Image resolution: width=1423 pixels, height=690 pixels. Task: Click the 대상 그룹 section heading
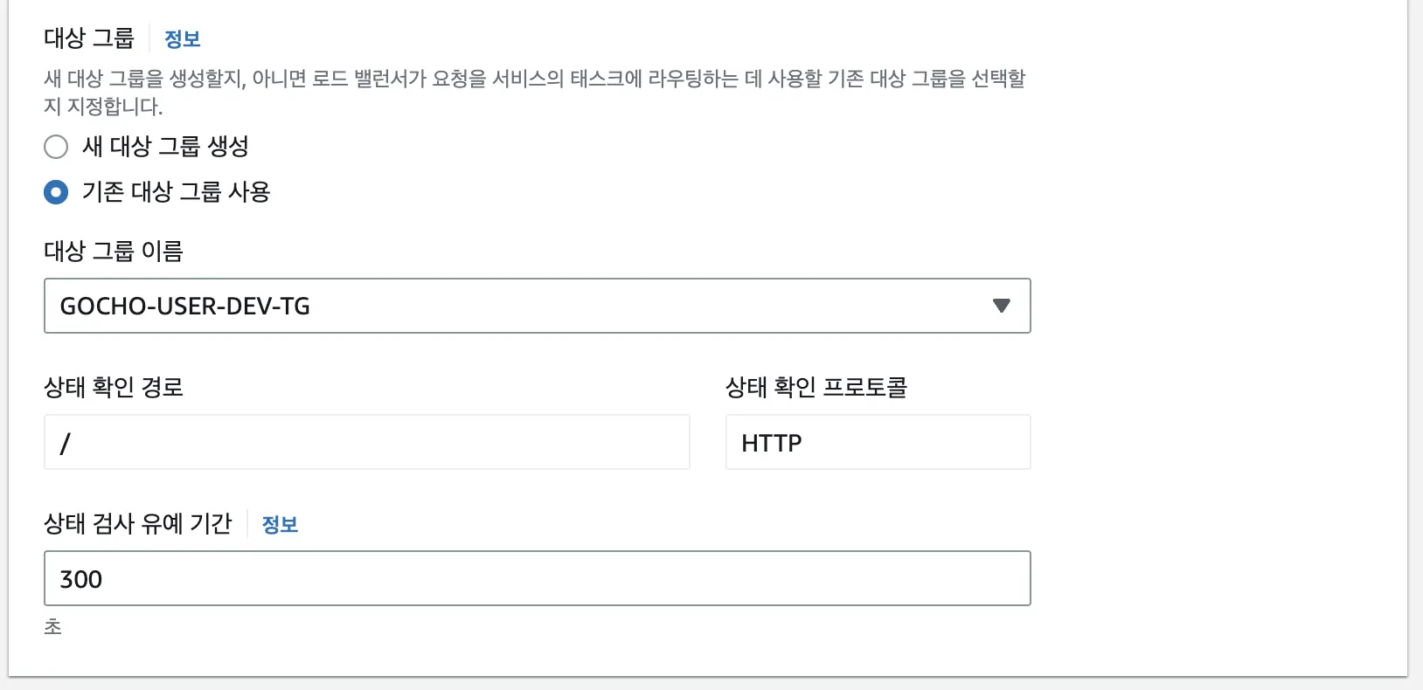[x=89, y=38]
